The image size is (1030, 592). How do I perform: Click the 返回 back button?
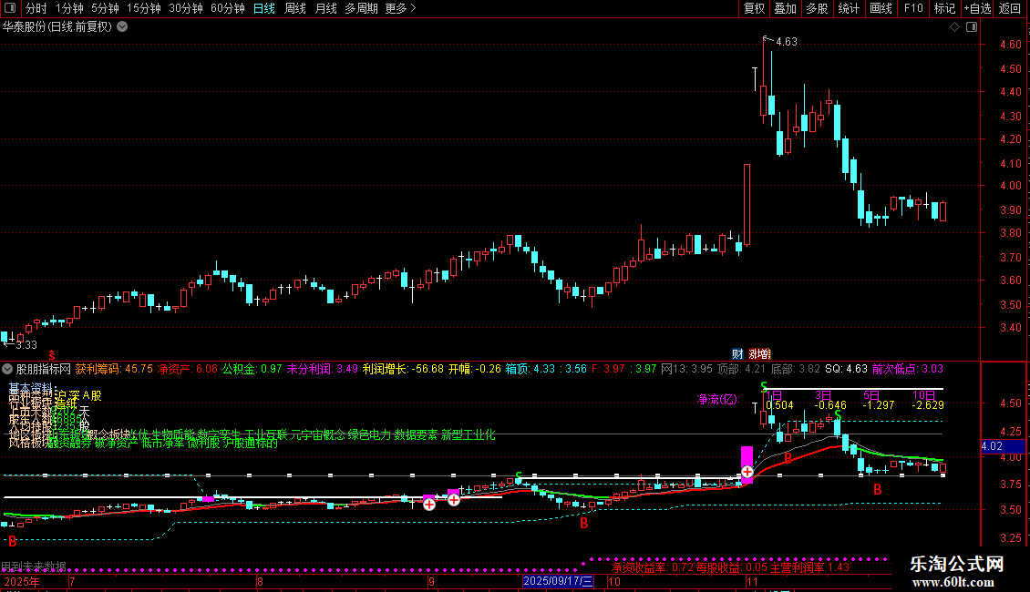click(x=1010, y=8)
